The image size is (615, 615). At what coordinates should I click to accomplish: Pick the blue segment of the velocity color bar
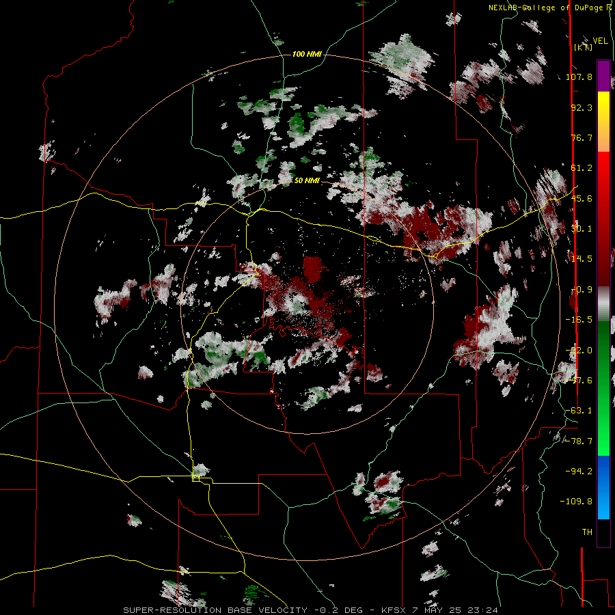click(x=603, y=487)
